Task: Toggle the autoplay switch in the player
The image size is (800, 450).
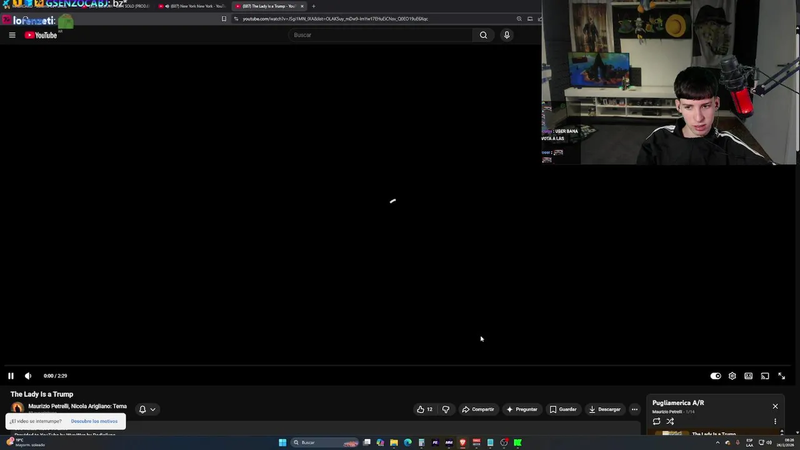Action: point(716,376)
